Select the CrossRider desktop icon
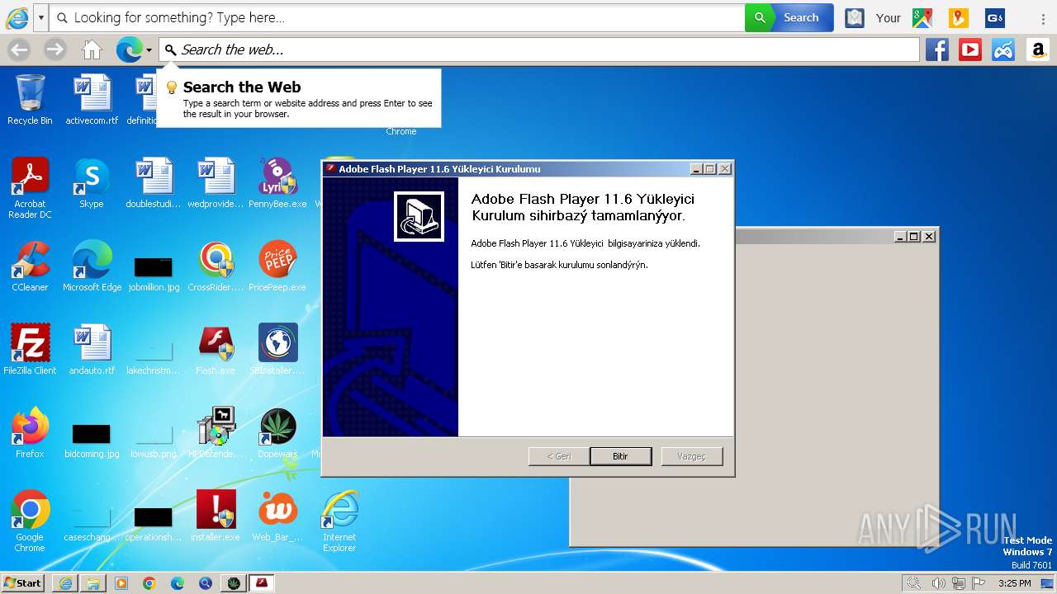1057x594 pixels. [216, 266]
